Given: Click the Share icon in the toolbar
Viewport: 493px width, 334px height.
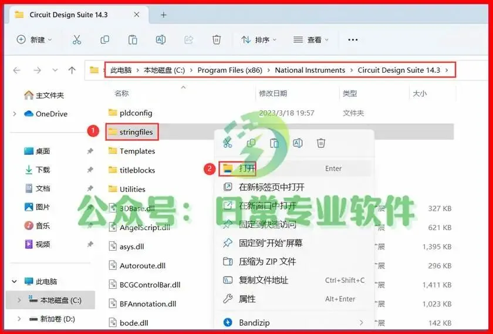Looking at the screenshot, I should [x=188, y=40].
